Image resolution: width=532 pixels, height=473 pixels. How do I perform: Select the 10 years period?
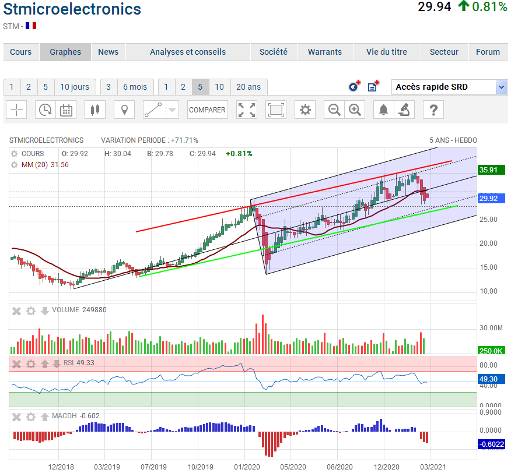point(219,87)
